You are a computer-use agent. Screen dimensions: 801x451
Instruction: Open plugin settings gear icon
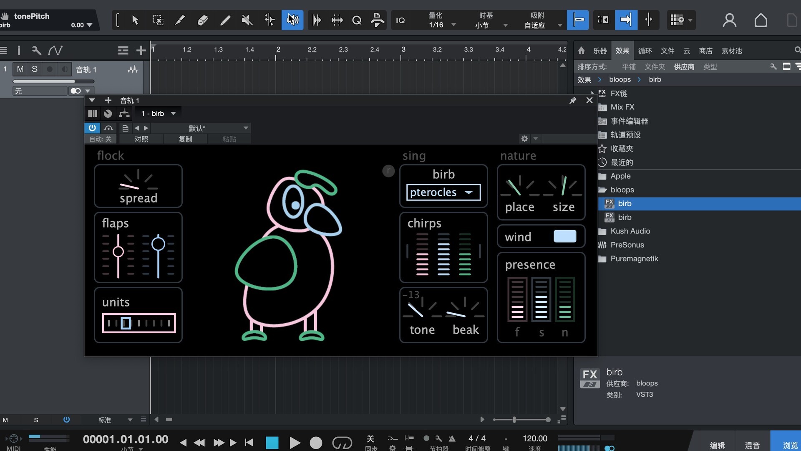(524, 139)
